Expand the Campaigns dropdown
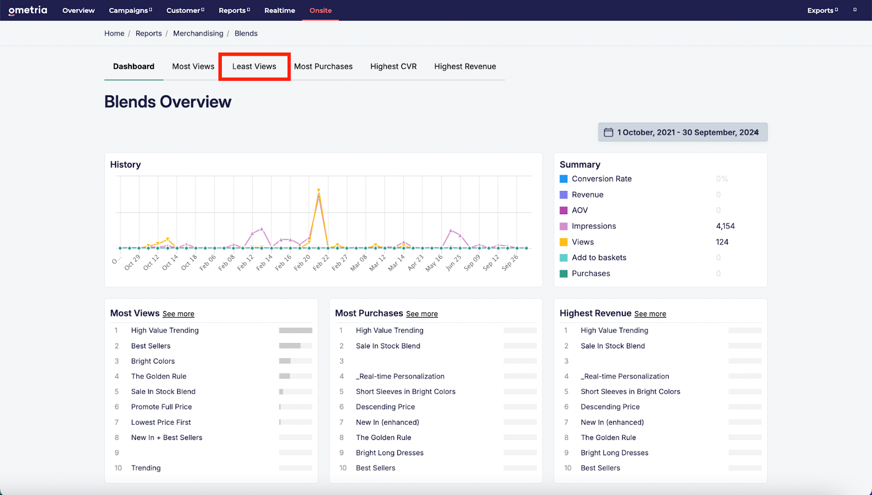Screen dimensions: 872x495 pos(130,10)
